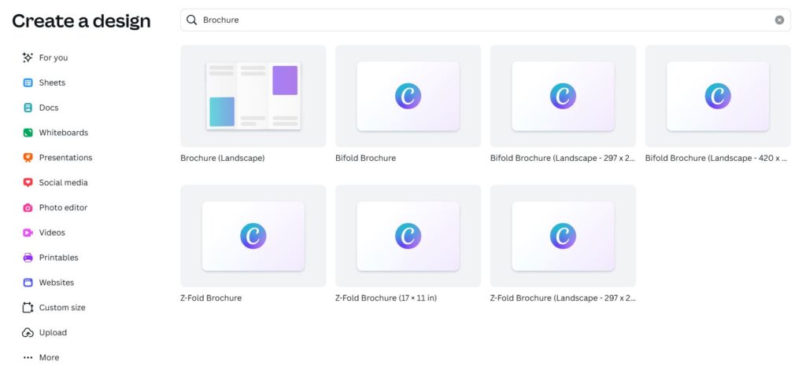Click the Videos icon

[28, 232]
